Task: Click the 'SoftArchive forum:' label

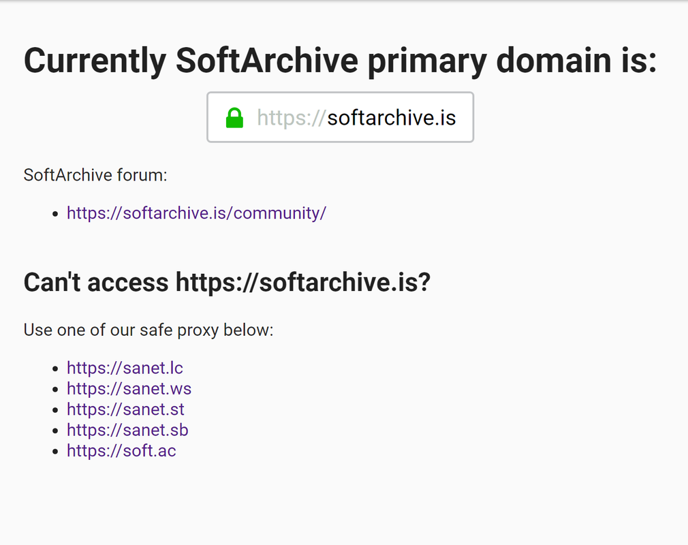Action: click(95, 175)
